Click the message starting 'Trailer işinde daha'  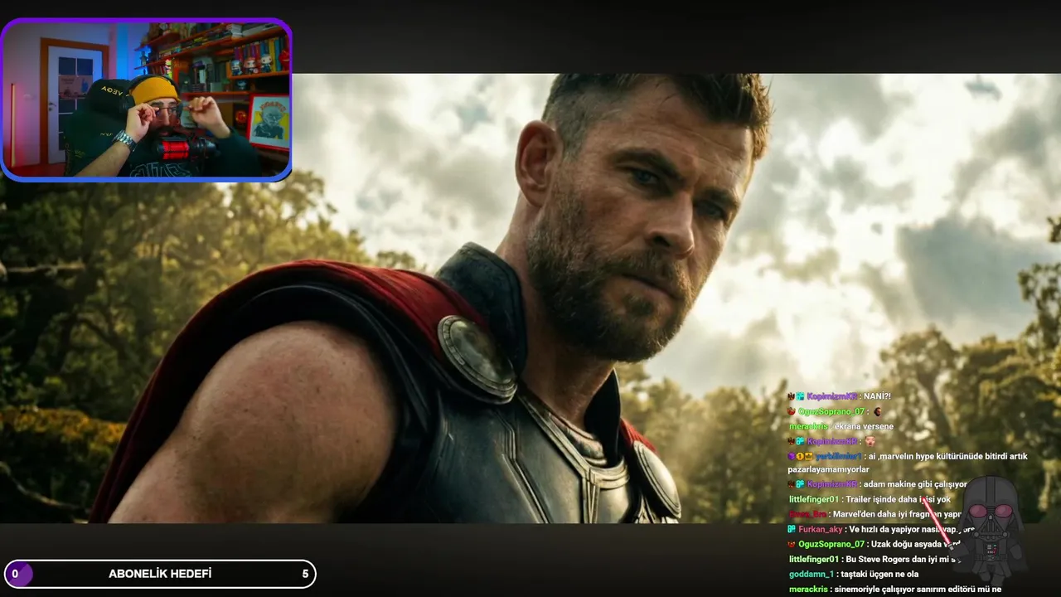click(x=899, y=499)
